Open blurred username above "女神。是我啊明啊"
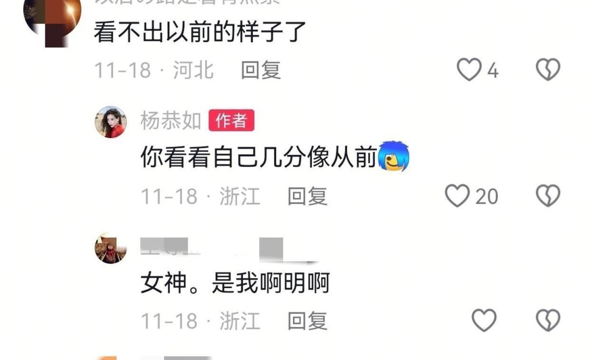Screen dimensions: 590x360 (228, 249)
